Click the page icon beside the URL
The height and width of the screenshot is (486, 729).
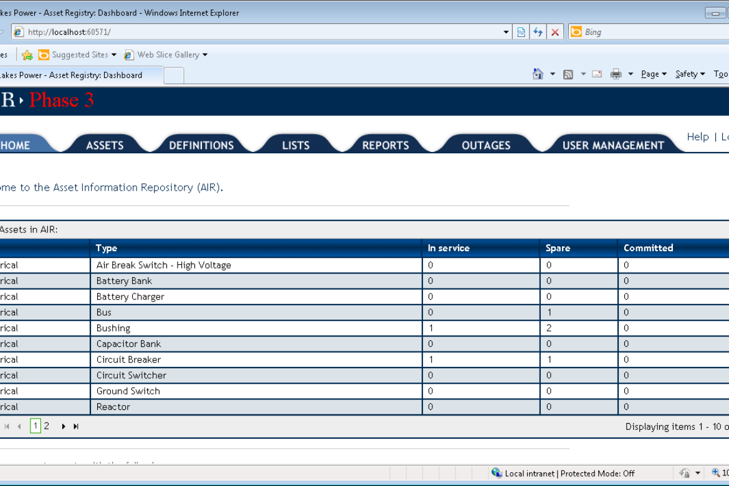(19, 32)
